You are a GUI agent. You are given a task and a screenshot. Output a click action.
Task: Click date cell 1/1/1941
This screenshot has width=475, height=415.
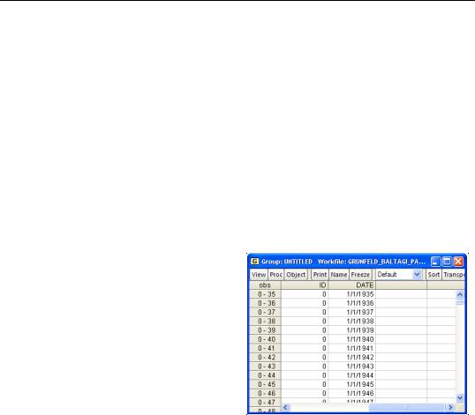point(352,348)
